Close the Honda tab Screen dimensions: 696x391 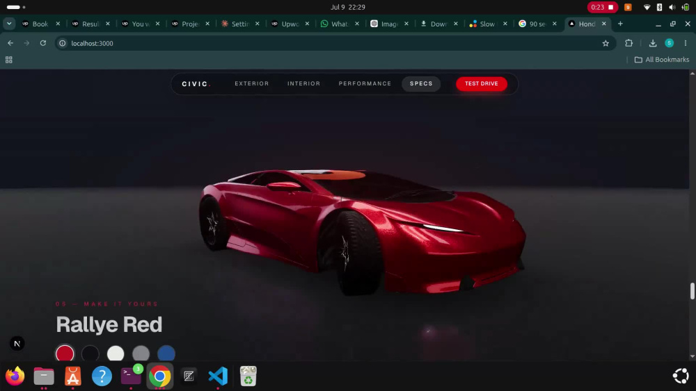603,24
